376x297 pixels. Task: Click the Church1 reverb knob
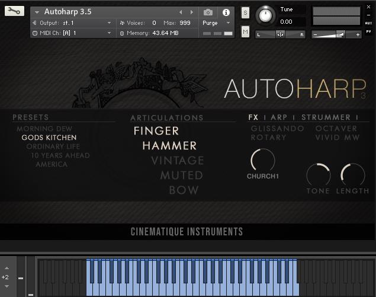(x=263, y=161)
